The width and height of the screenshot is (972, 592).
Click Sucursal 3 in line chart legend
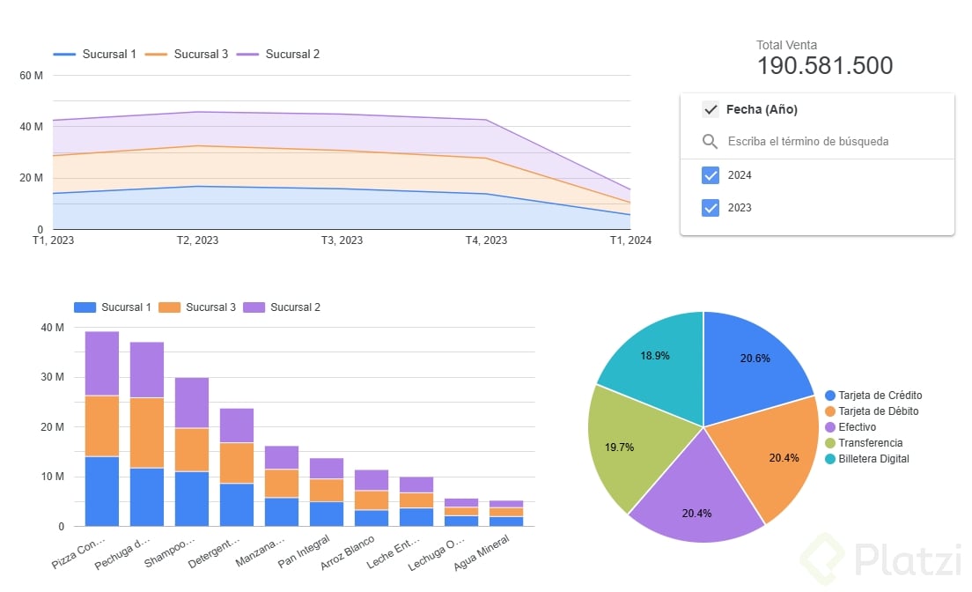[x=187, y=54]
